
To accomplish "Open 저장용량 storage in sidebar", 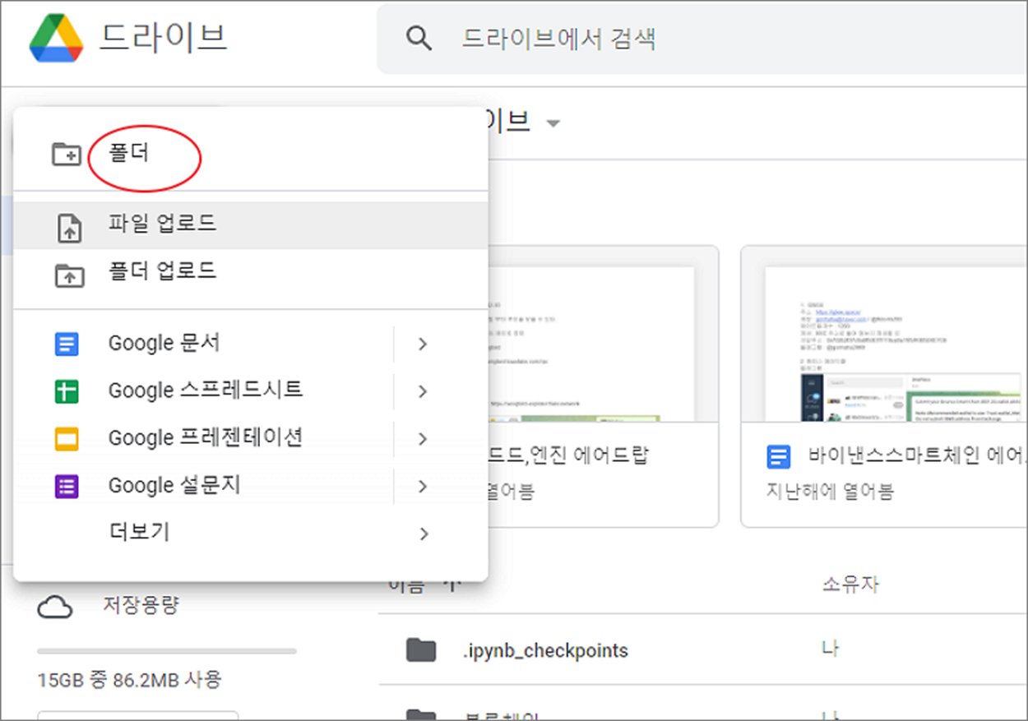I will pos(140,606).
